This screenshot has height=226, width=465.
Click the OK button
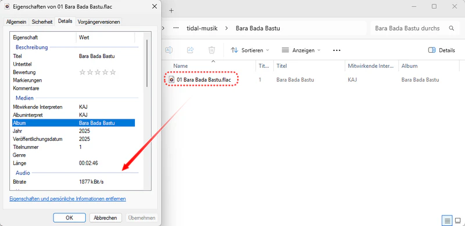coord(69,218)
